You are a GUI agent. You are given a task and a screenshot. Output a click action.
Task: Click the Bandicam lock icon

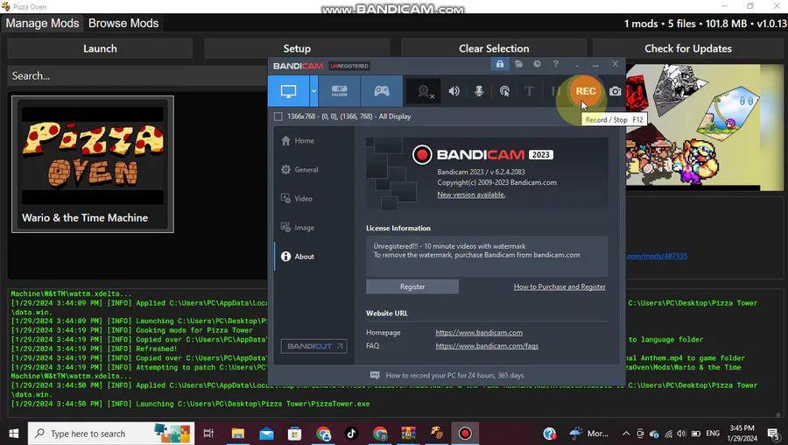(x=500, y=64)
